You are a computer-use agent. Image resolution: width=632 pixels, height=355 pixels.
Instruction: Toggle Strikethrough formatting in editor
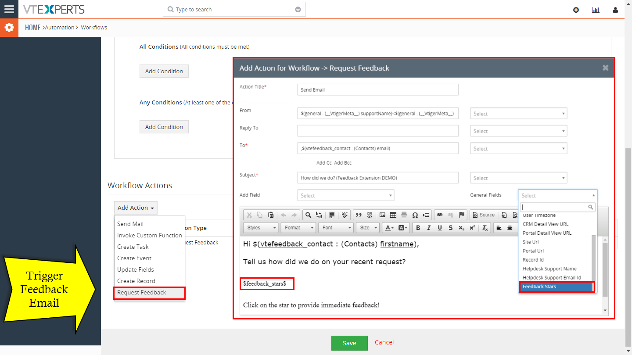pos(451,228)
